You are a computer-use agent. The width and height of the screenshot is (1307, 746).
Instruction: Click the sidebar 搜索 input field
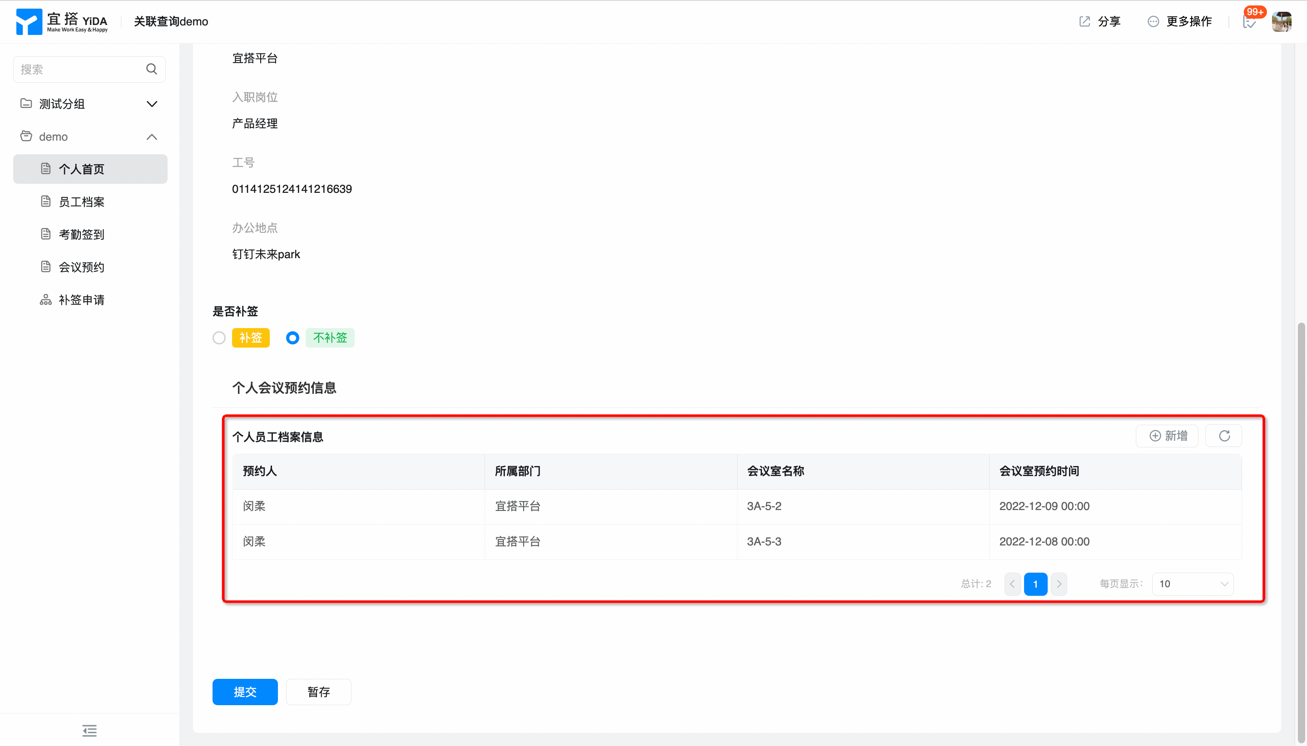tap(89, 69)
